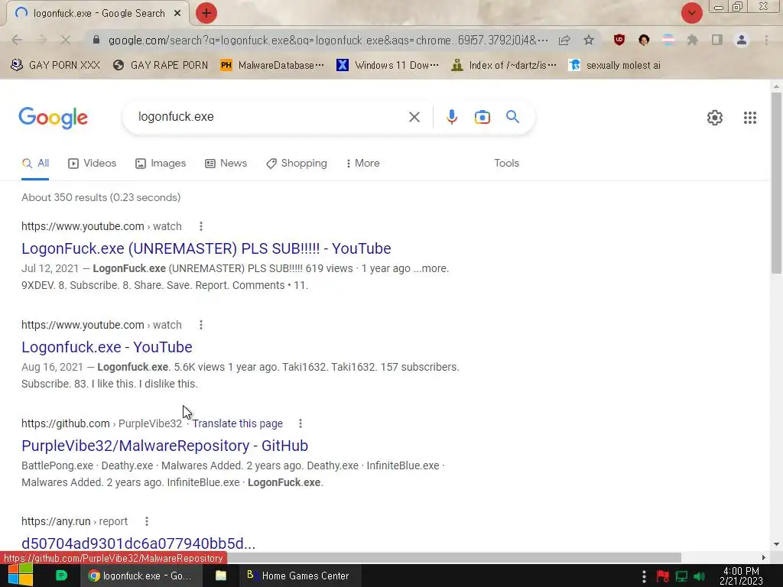Open the extensions puzzle-piece menu
This screenshot has height=587, width=783.
692,40
